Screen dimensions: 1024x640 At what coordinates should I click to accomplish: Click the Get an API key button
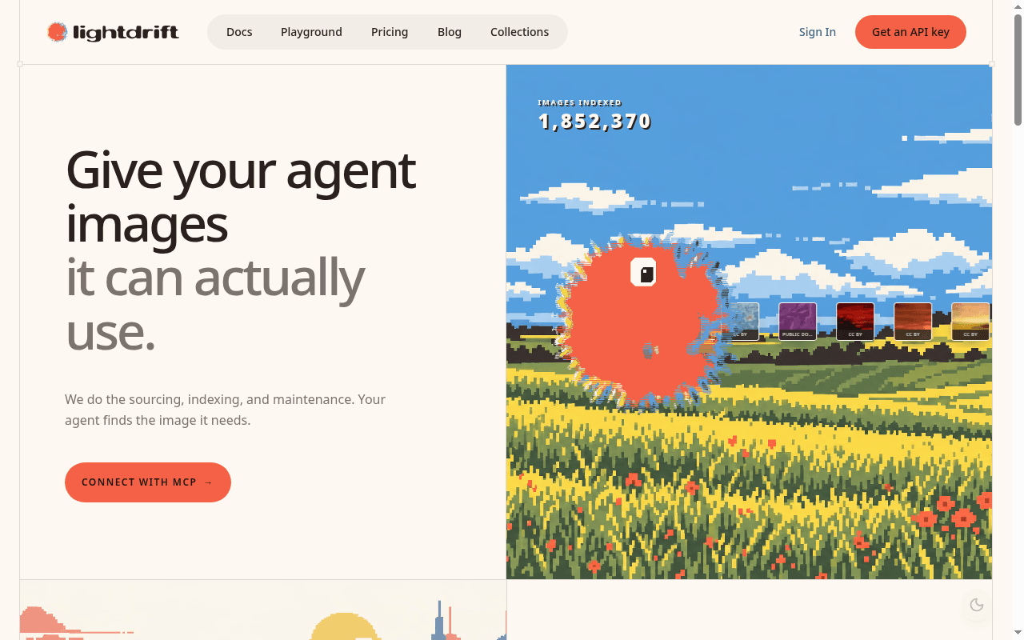pos(910,32)
